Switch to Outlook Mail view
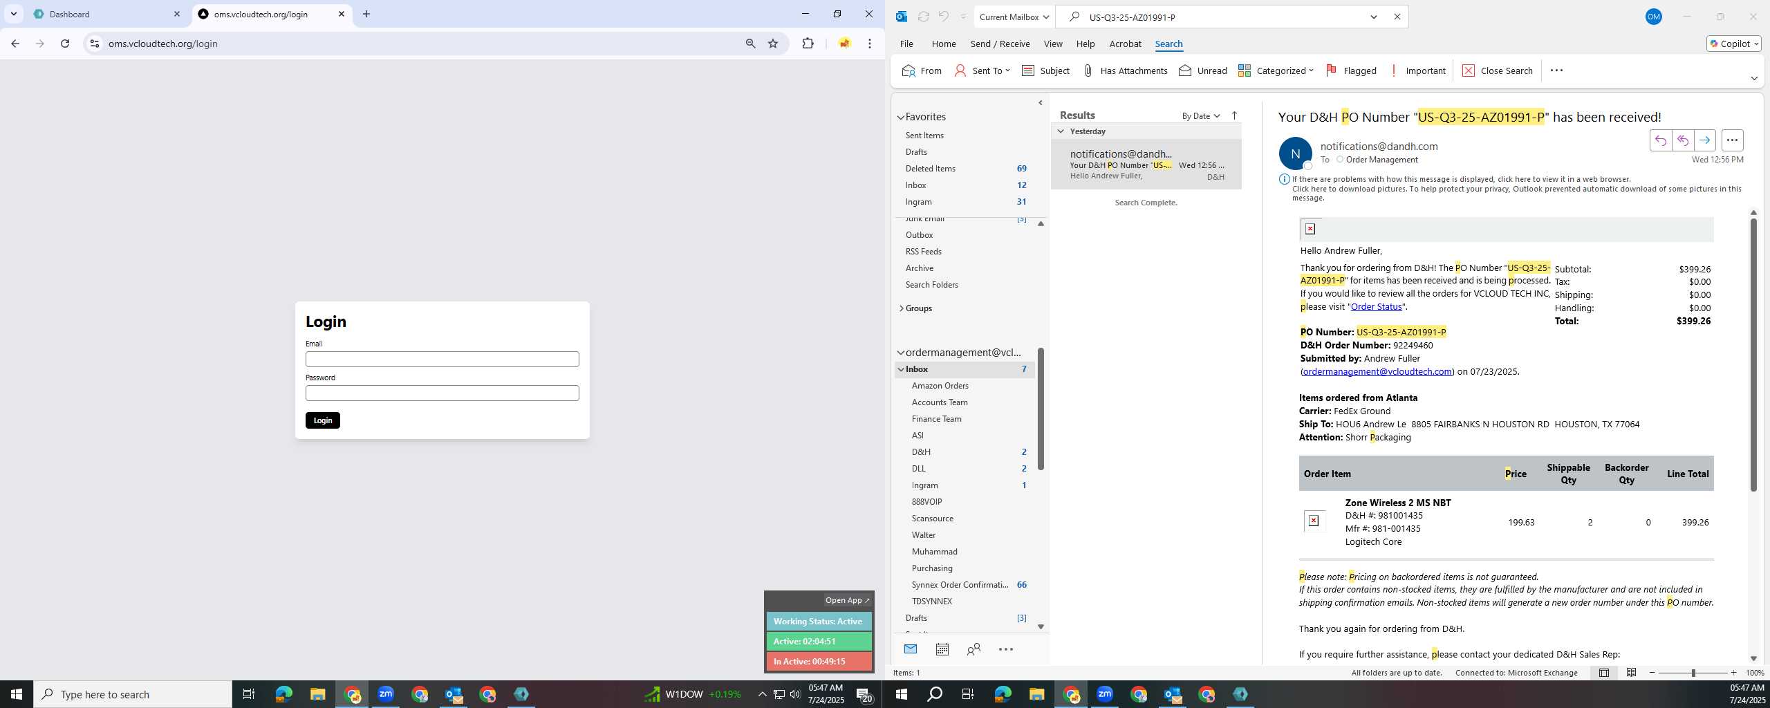This screenshot has height=708, width=1770. click(x=911, y=649)
